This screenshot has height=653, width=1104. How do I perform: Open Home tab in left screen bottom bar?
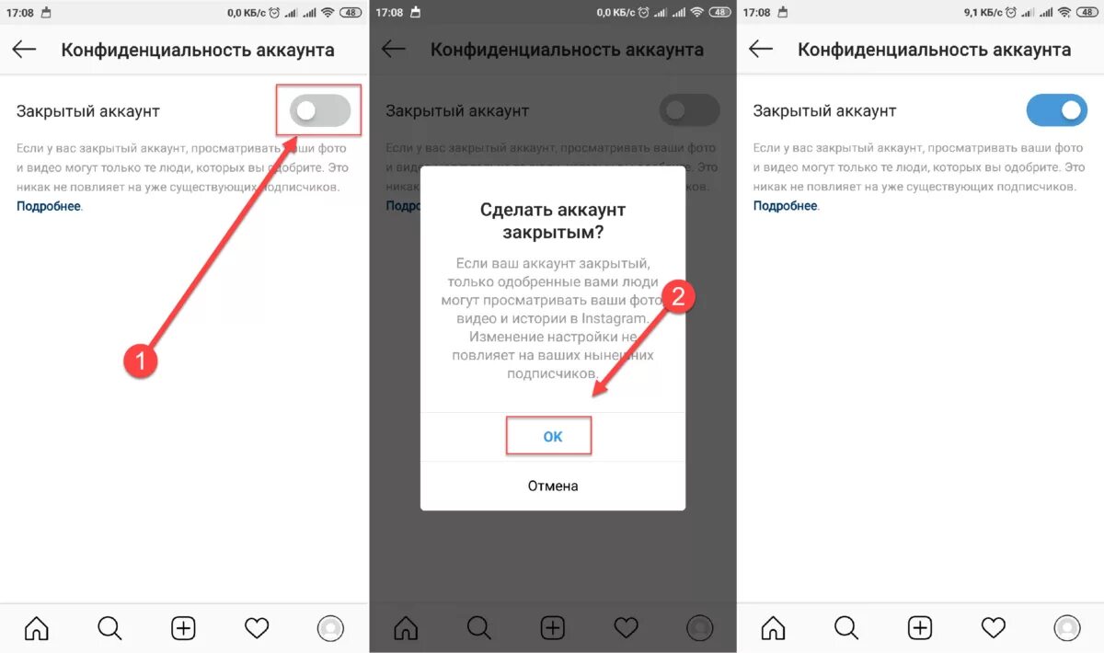click(37, 628)
